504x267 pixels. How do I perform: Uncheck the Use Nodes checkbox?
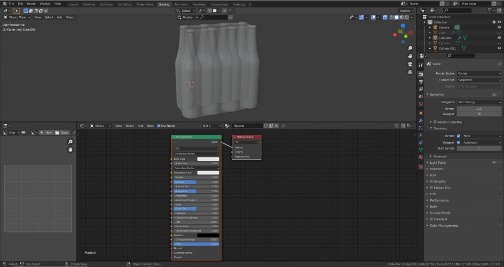(159, 126)
